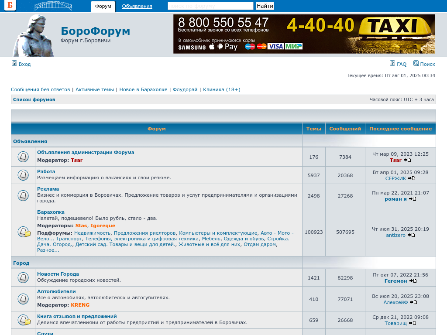Image resolution: width=447 pixels, height=335 pixels.
Task: Click the magnifier icon beside Поиск
Action: tap(416, 63)
